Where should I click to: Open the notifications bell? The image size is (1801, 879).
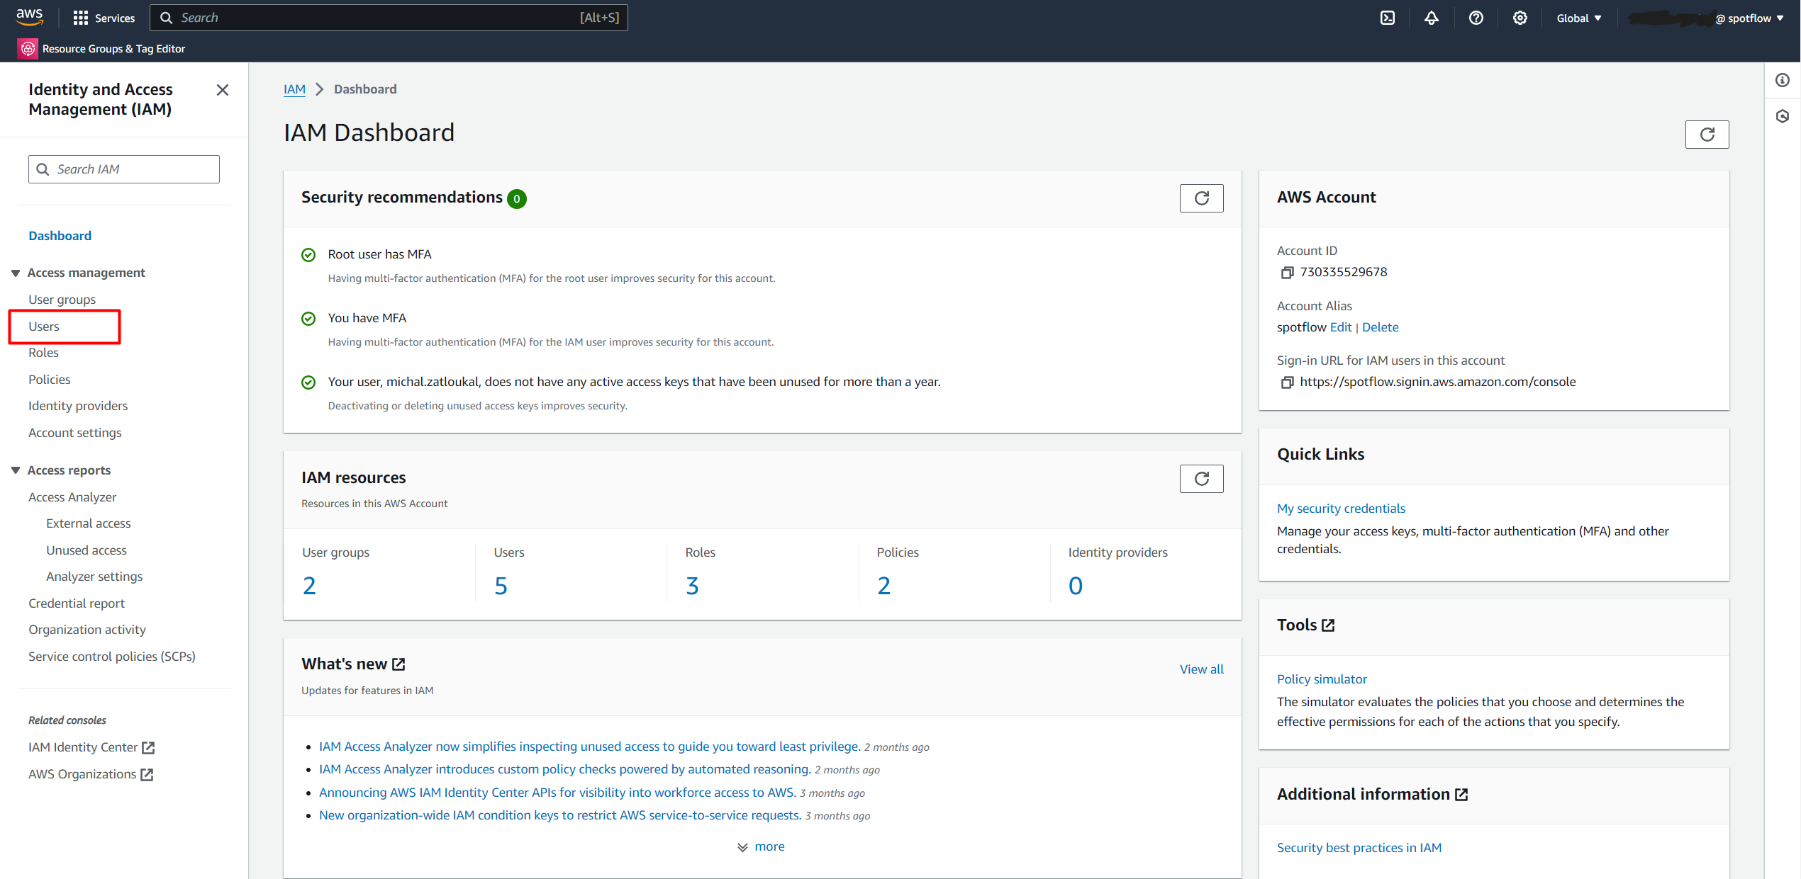click(1432, 18)
